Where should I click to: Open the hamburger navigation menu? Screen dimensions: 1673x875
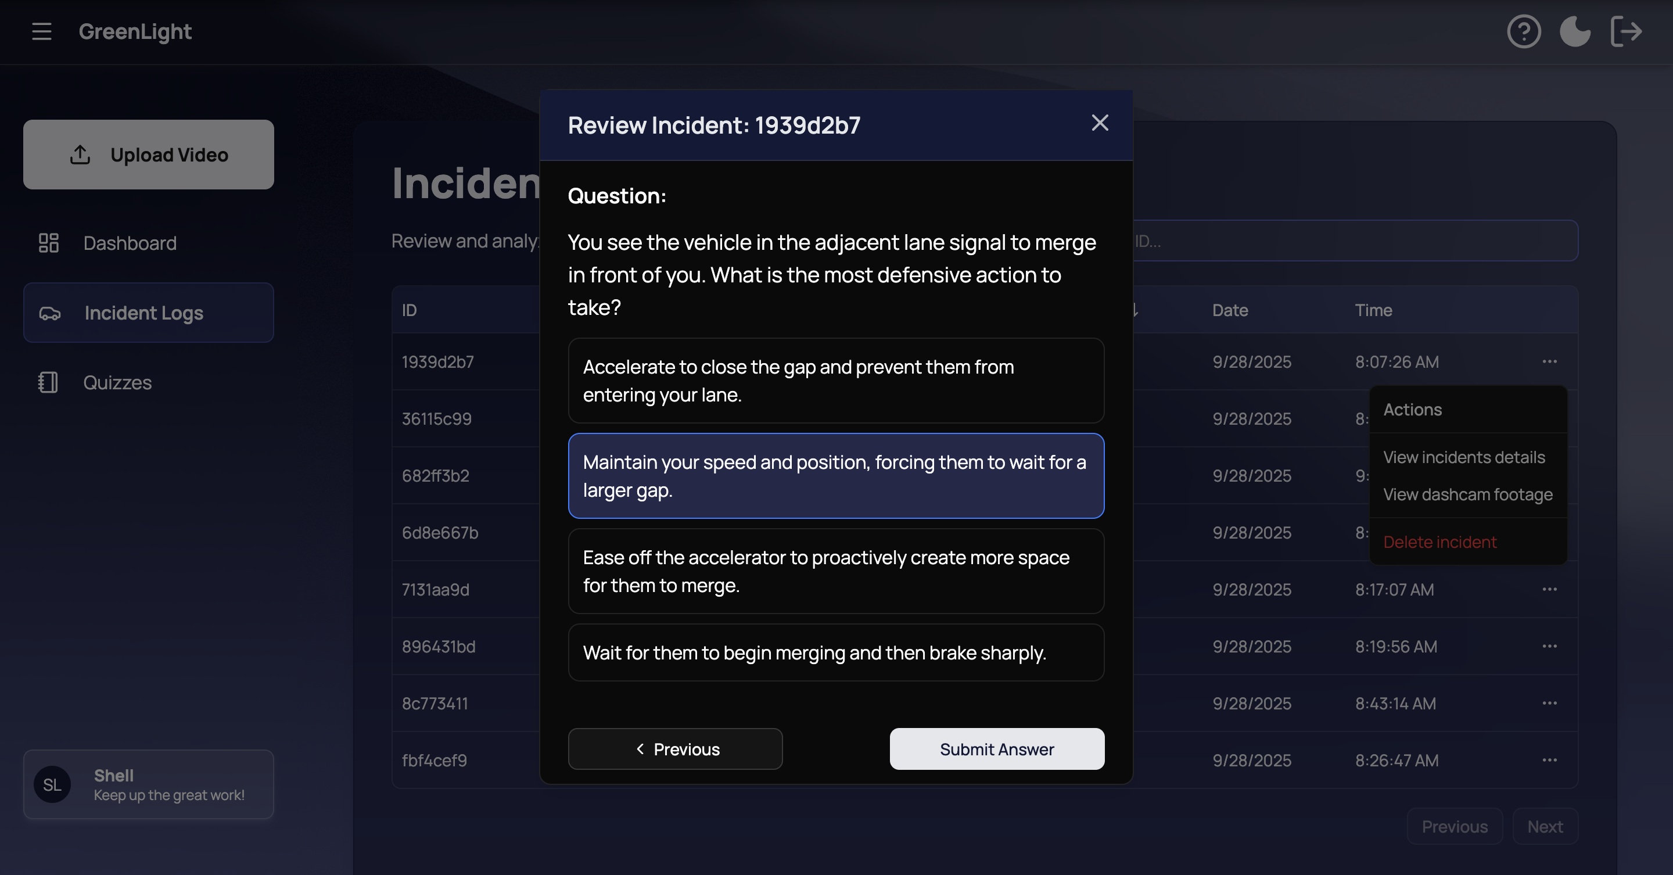coord(42,31)
